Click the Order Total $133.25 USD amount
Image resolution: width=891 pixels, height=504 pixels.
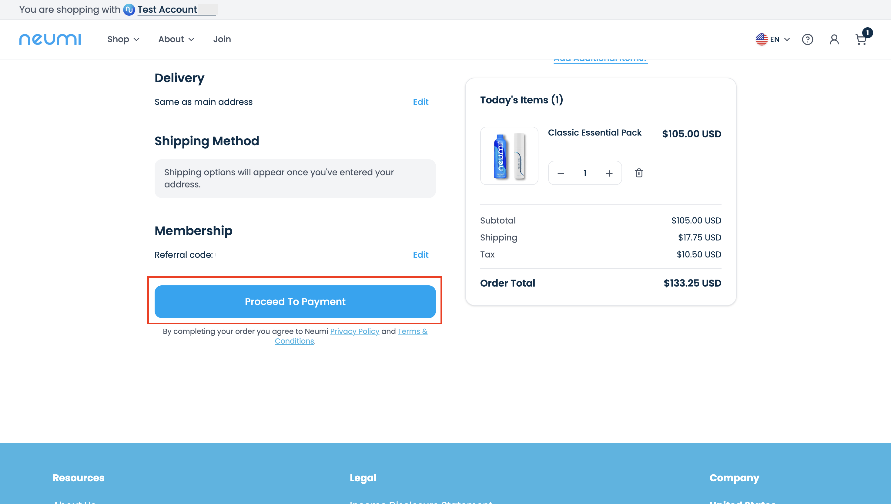[x=692, y=283]
